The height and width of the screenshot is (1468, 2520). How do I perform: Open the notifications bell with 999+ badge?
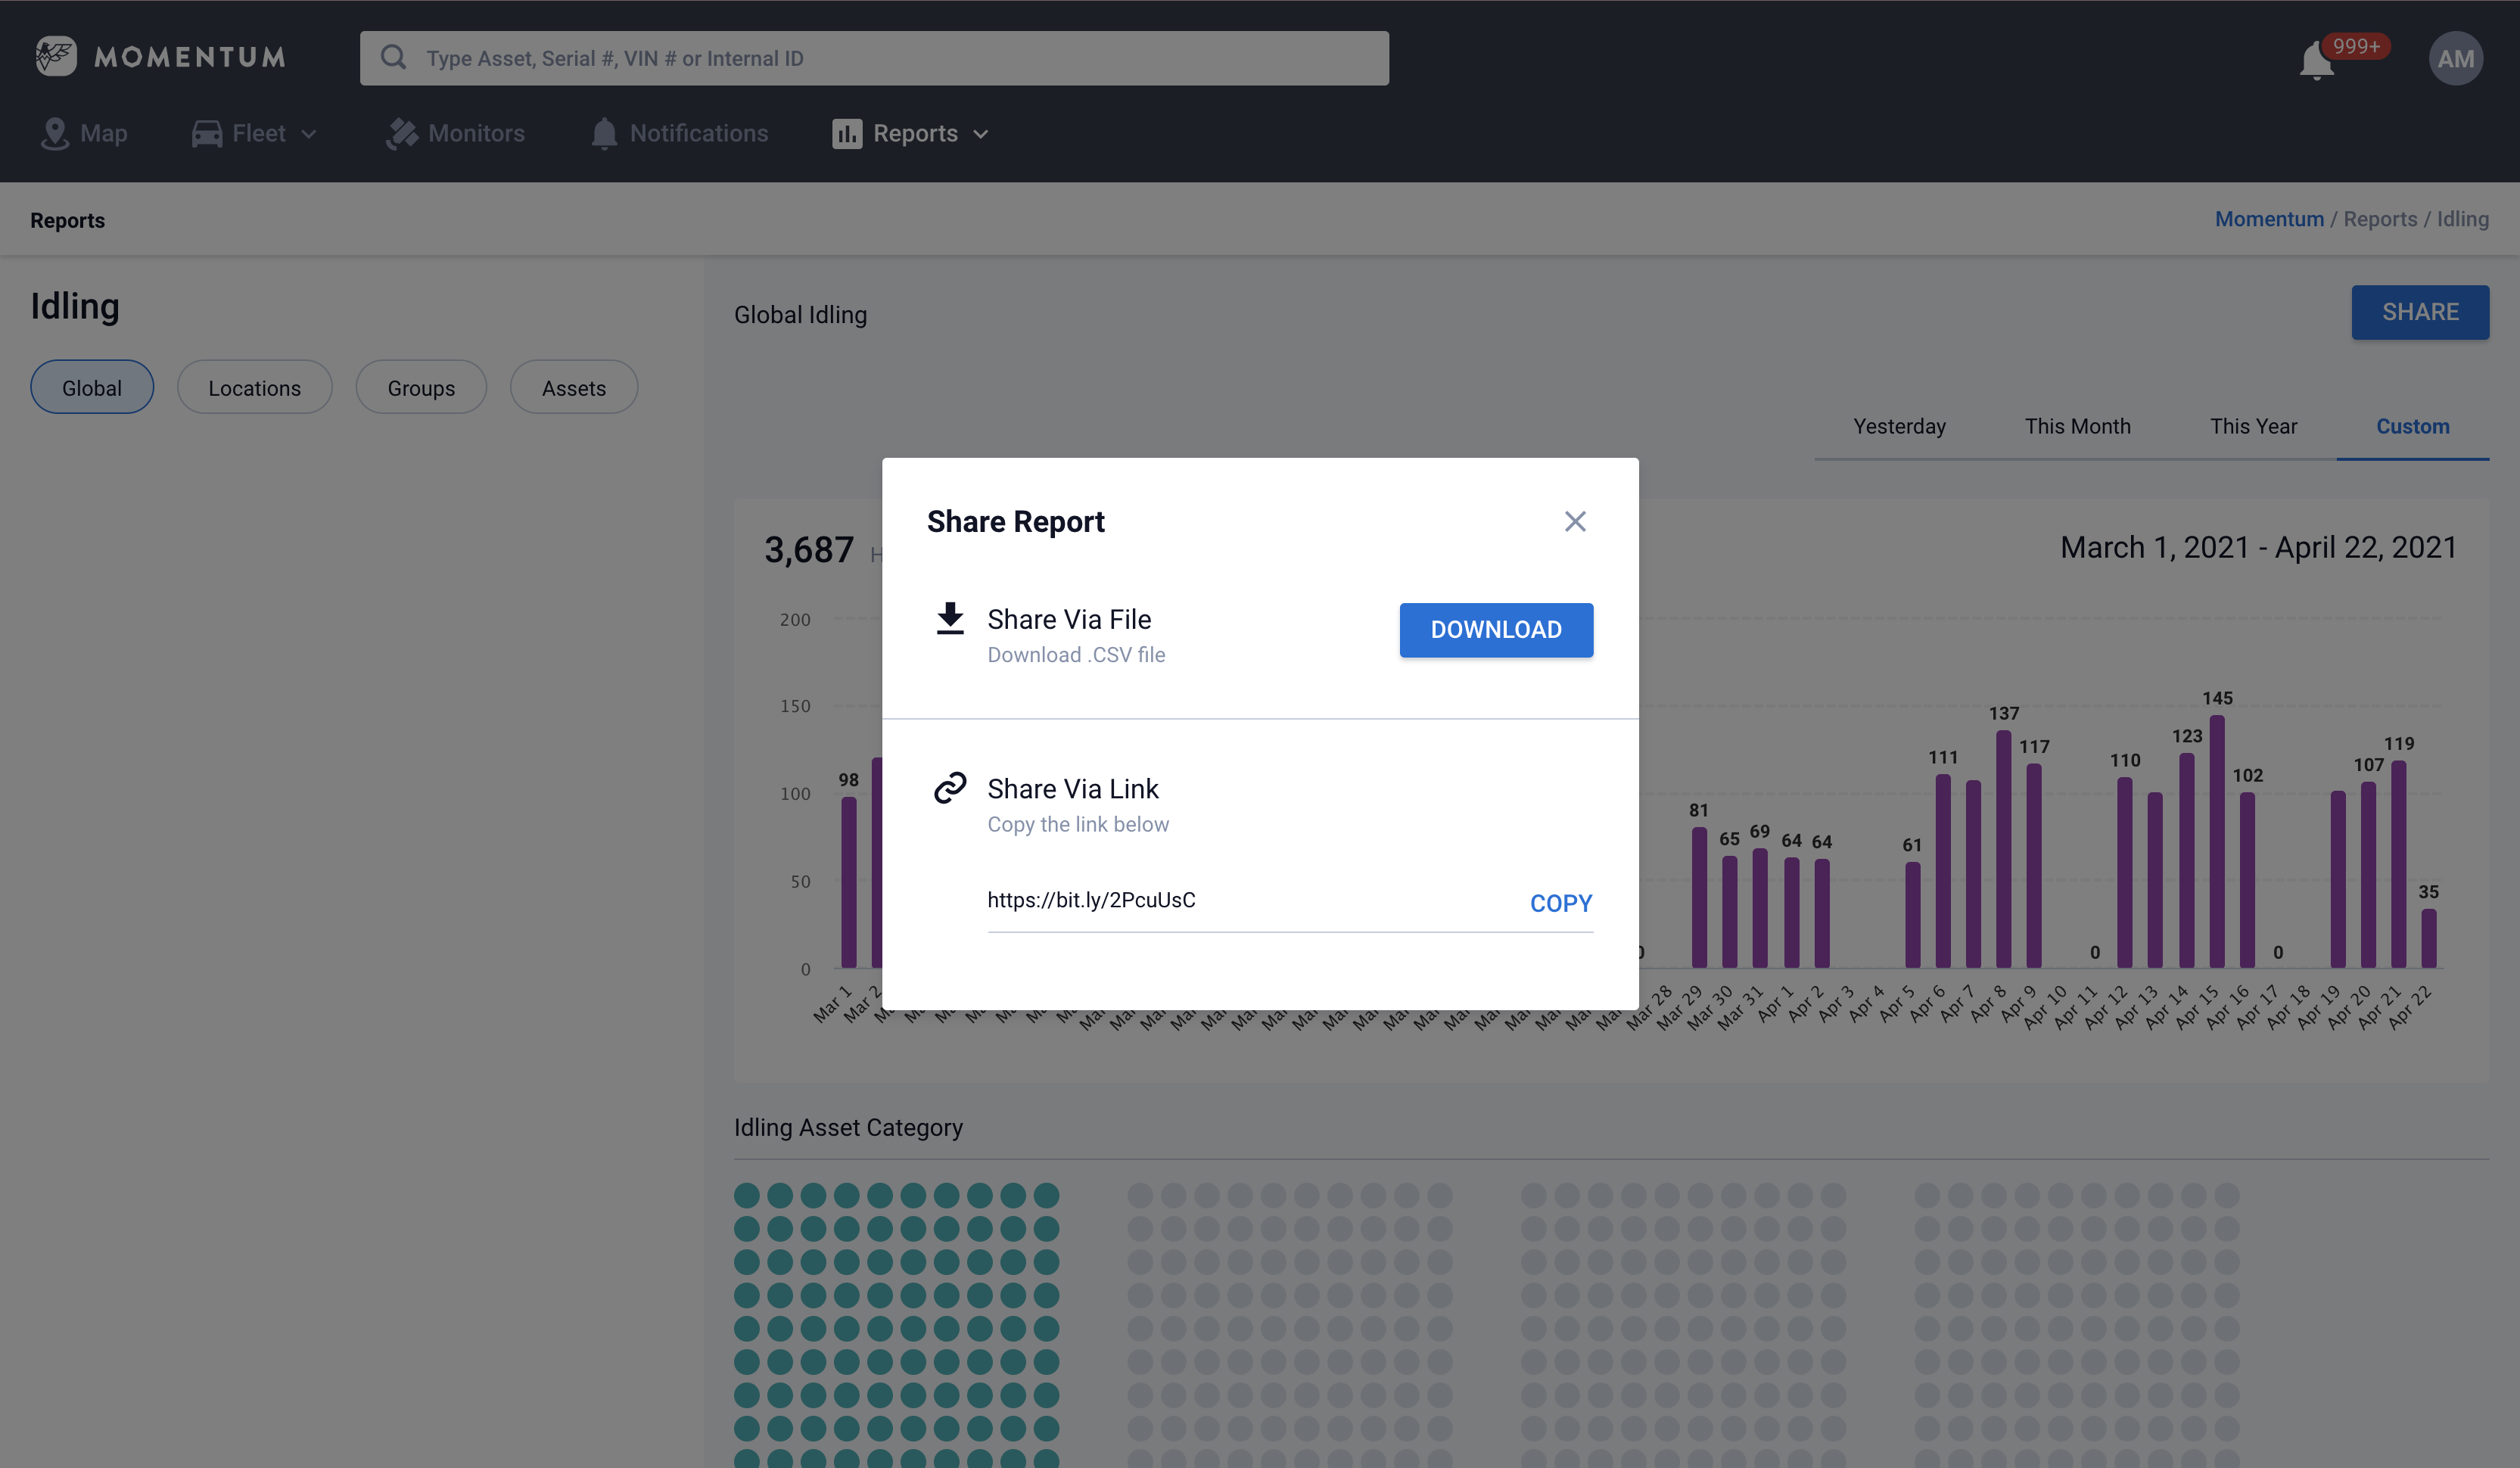[x=2316, y=62]
